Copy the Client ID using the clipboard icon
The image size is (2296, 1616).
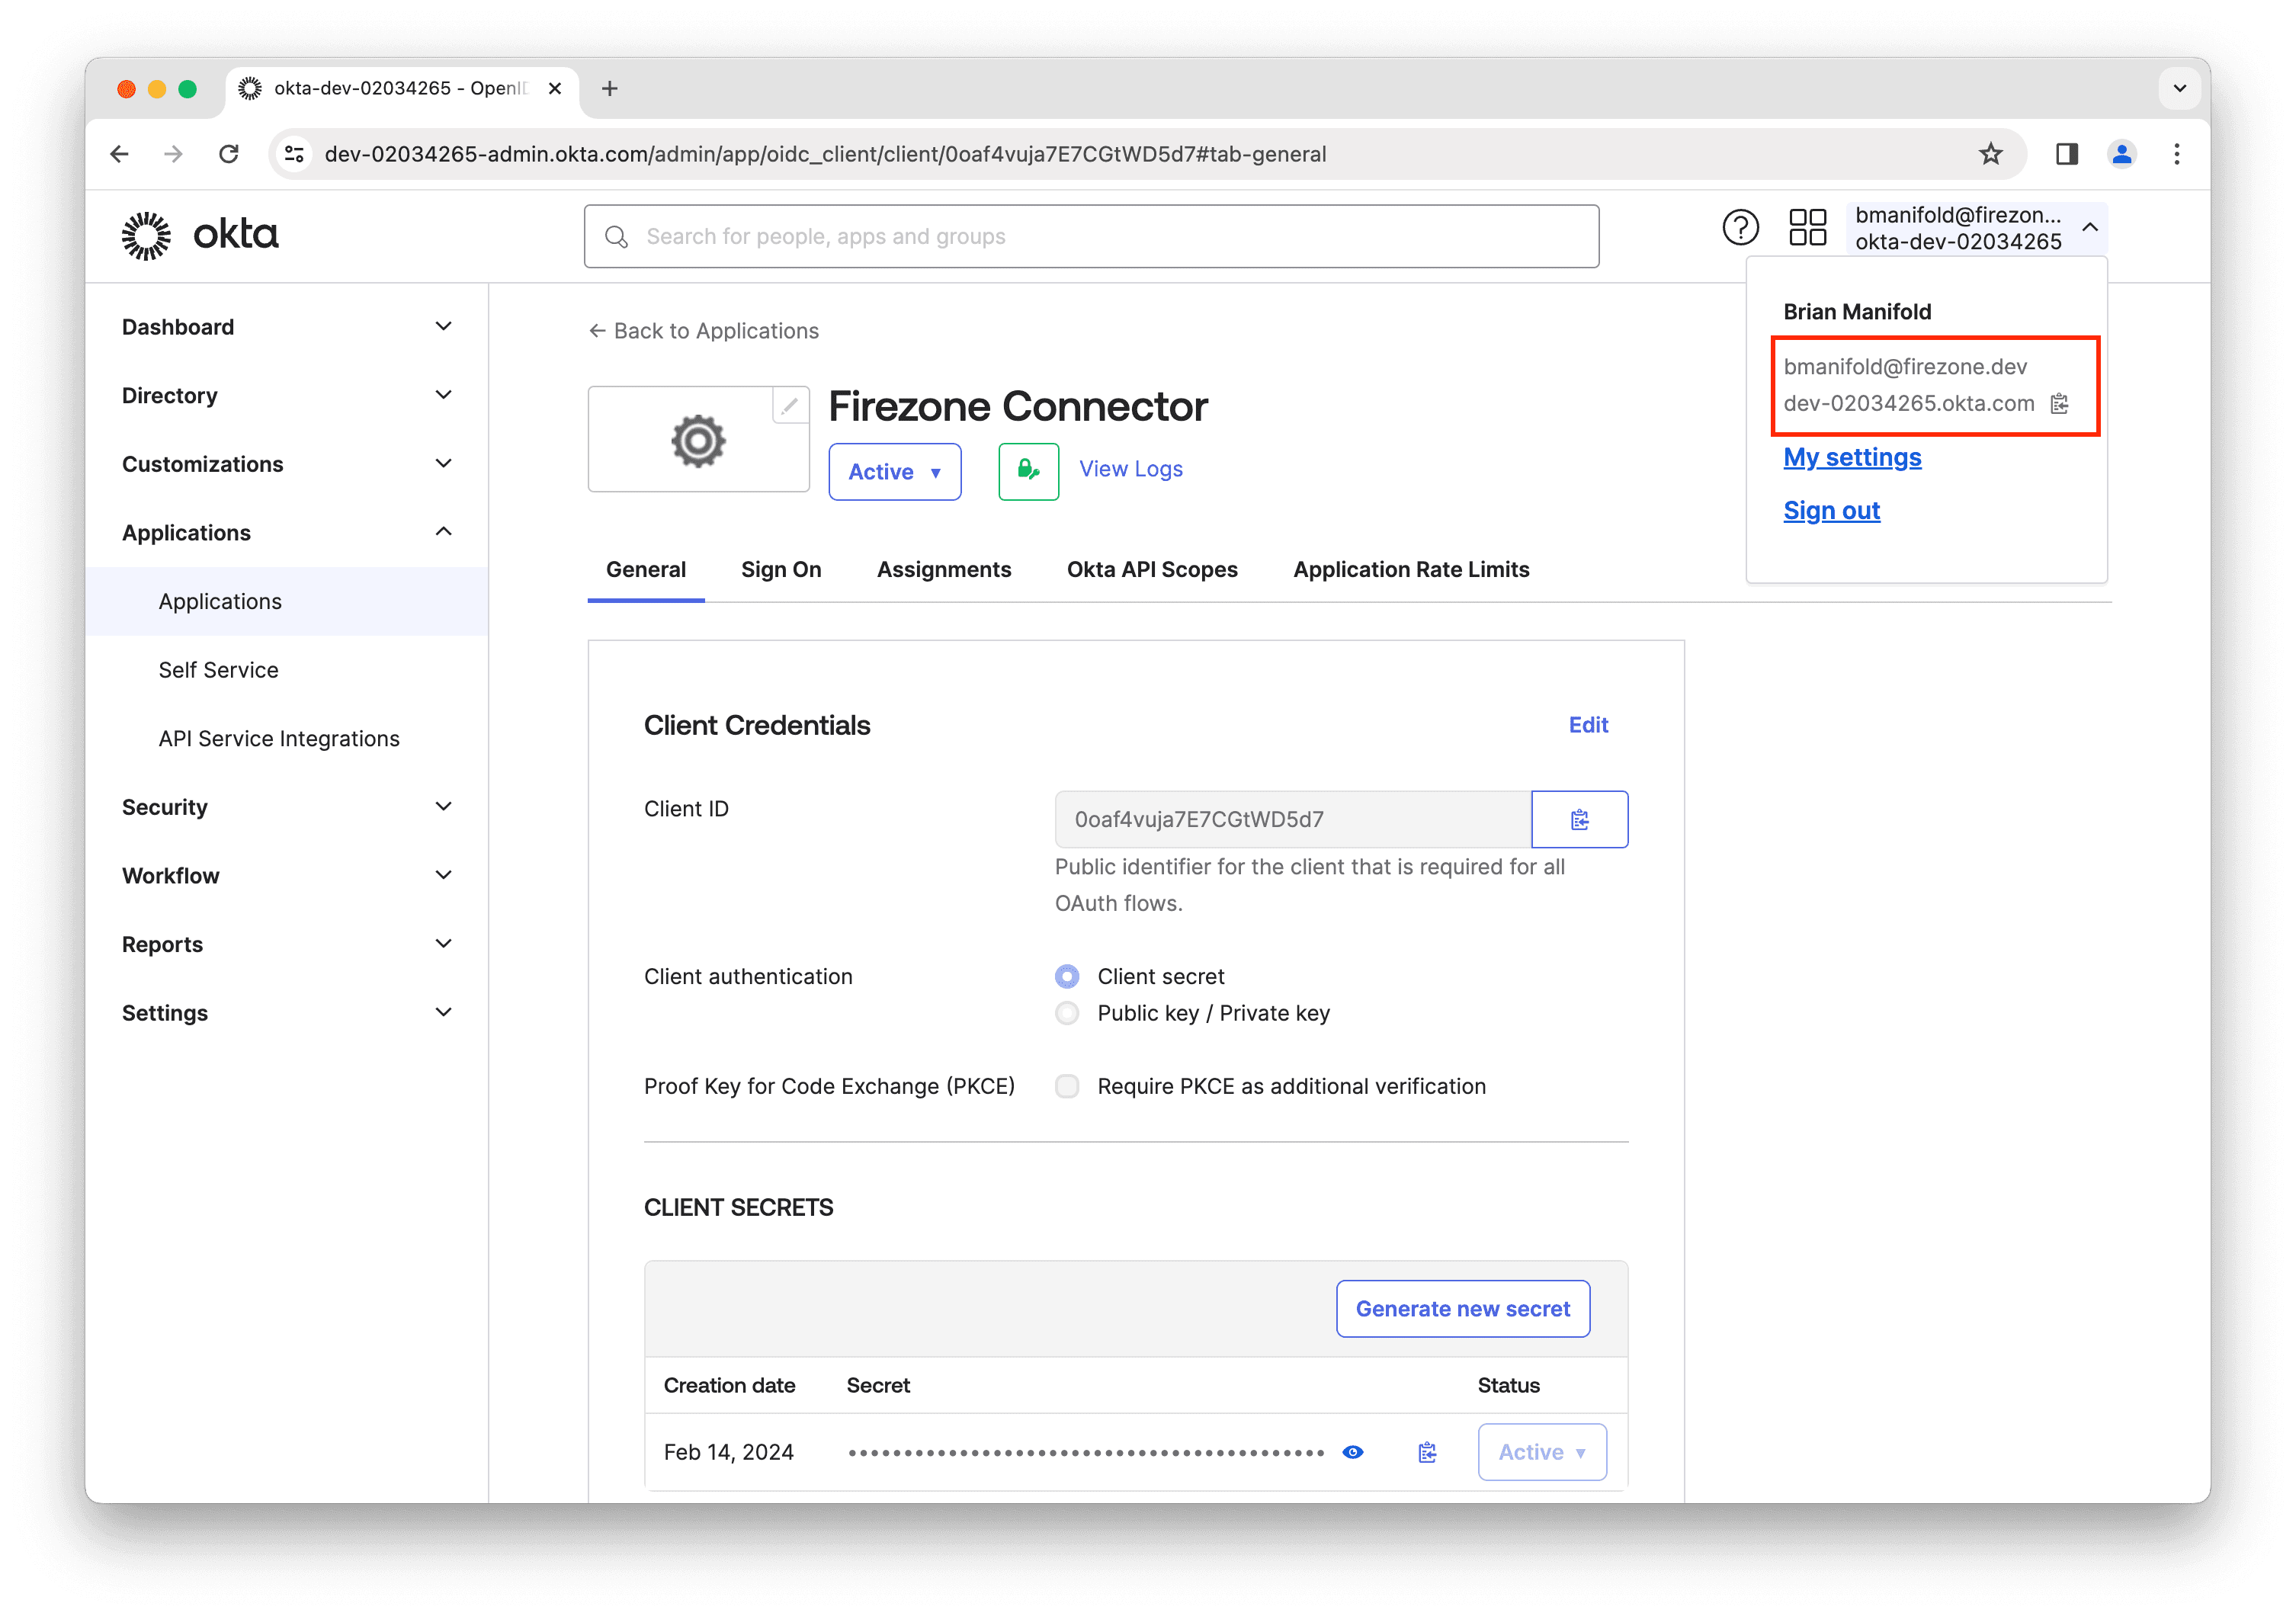tap(1580, 818)
